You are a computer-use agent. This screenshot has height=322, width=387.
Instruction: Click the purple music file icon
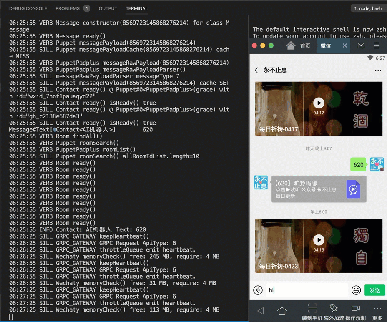coord(353,189)
